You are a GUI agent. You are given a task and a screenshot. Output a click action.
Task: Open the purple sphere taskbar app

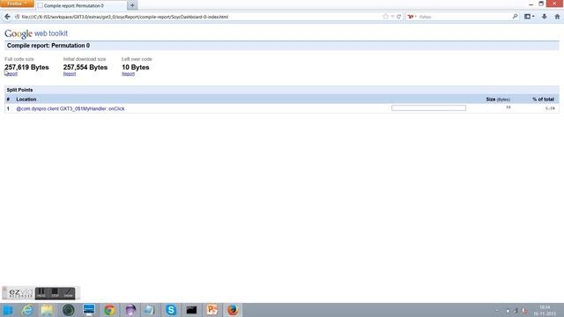pyautogui.click(x=130, y=310)
